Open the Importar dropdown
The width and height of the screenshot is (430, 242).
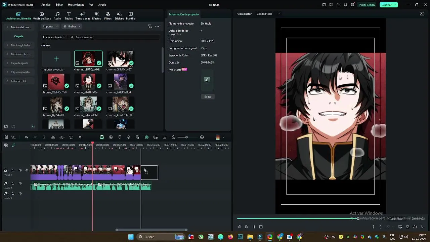pyautogui.click(x=50, y=26)
